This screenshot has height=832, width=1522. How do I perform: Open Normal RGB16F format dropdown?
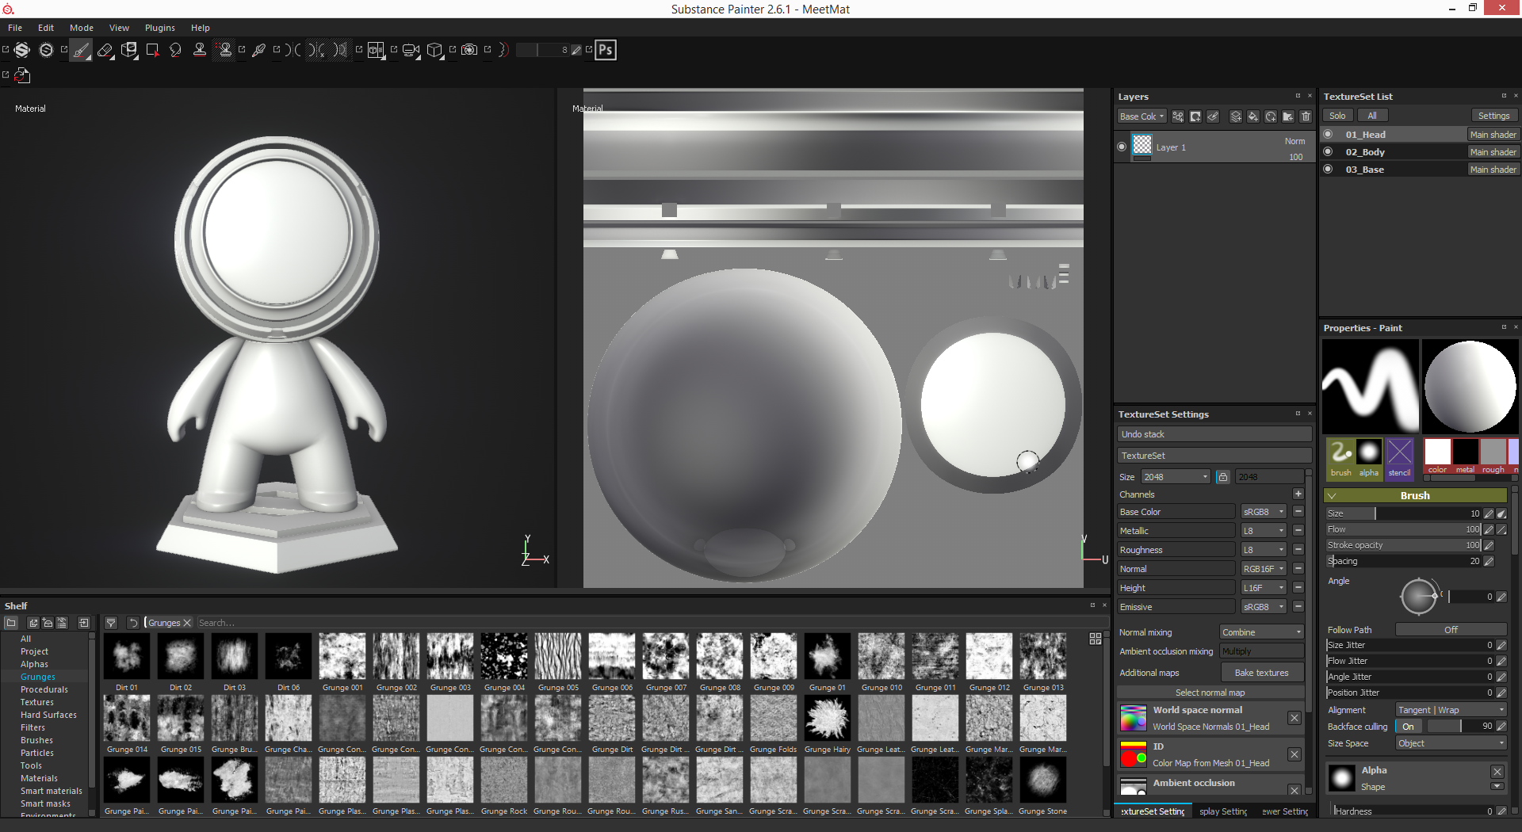(1264, 569)
